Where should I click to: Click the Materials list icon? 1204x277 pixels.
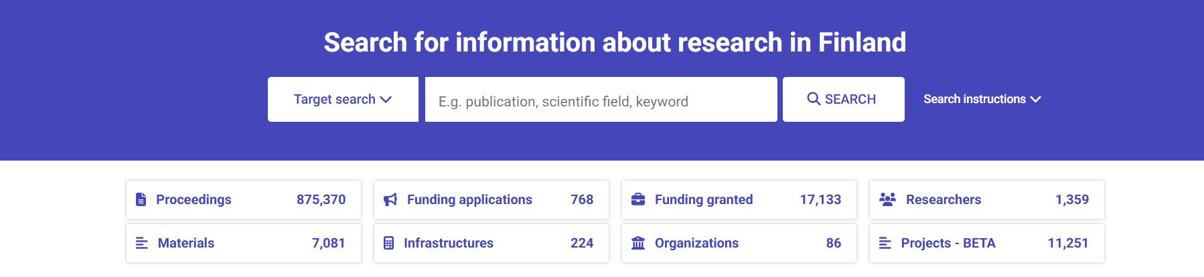[x=142, y=243]
